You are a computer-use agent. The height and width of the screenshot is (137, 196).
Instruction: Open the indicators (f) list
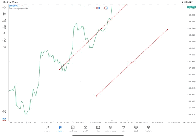pos(4,33)
